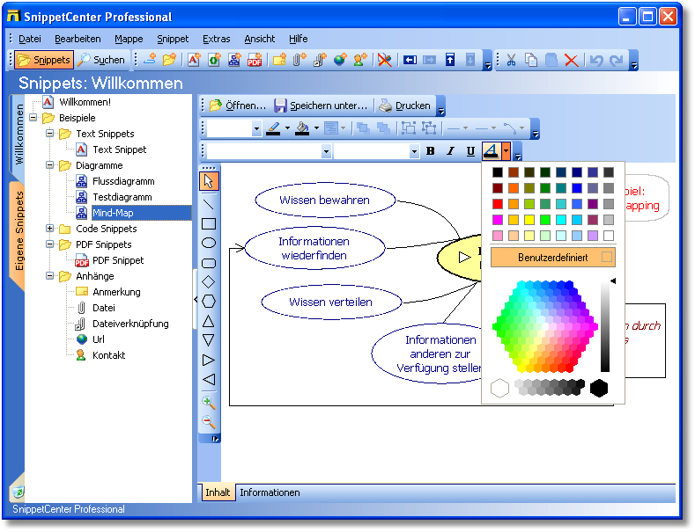695x532 pixels.
Task: Select the Flussdiagramm tree item
Action: (123, 181)
